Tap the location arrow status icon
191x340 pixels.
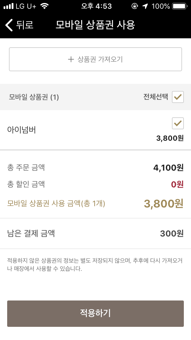(145, 6)
